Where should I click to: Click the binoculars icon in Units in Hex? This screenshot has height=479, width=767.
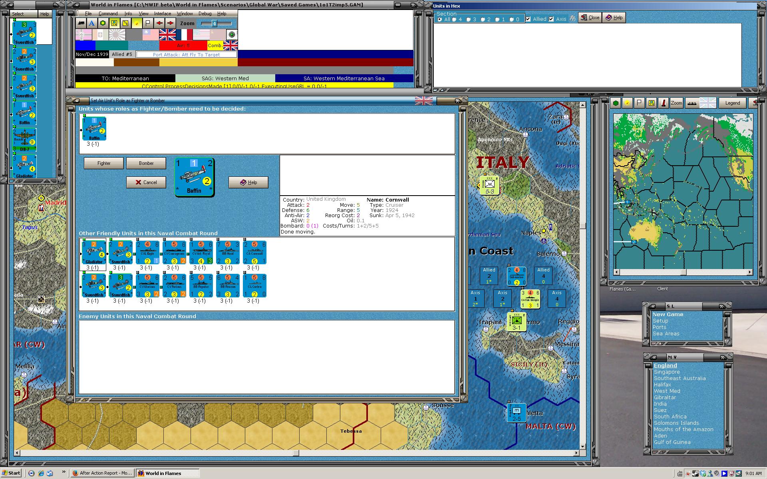coord(572,18)
